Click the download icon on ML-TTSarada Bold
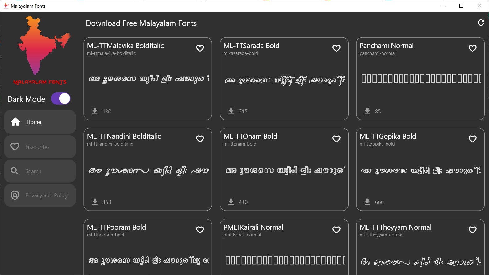Viewport: 489px width, 275px height. click(231, 111)
